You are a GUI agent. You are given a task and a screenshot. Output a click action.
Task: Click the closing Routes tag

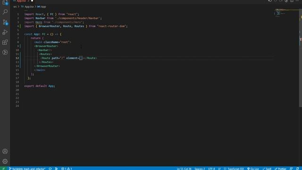[x=46, y=62]
